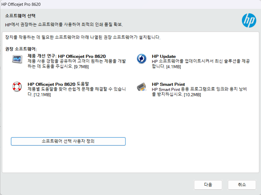261x195 pixels.
Task: Select the lifesaver icon beside 도움말 entry
Action: pyautogui.click(x=17, y=87)
